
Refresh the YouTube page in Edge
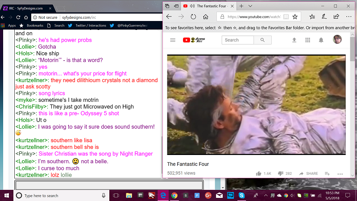pyautogui.click(x=193, y=17)
